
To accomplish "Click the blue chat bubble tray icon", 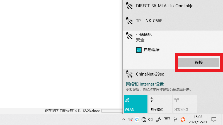I will pos(137,119).
